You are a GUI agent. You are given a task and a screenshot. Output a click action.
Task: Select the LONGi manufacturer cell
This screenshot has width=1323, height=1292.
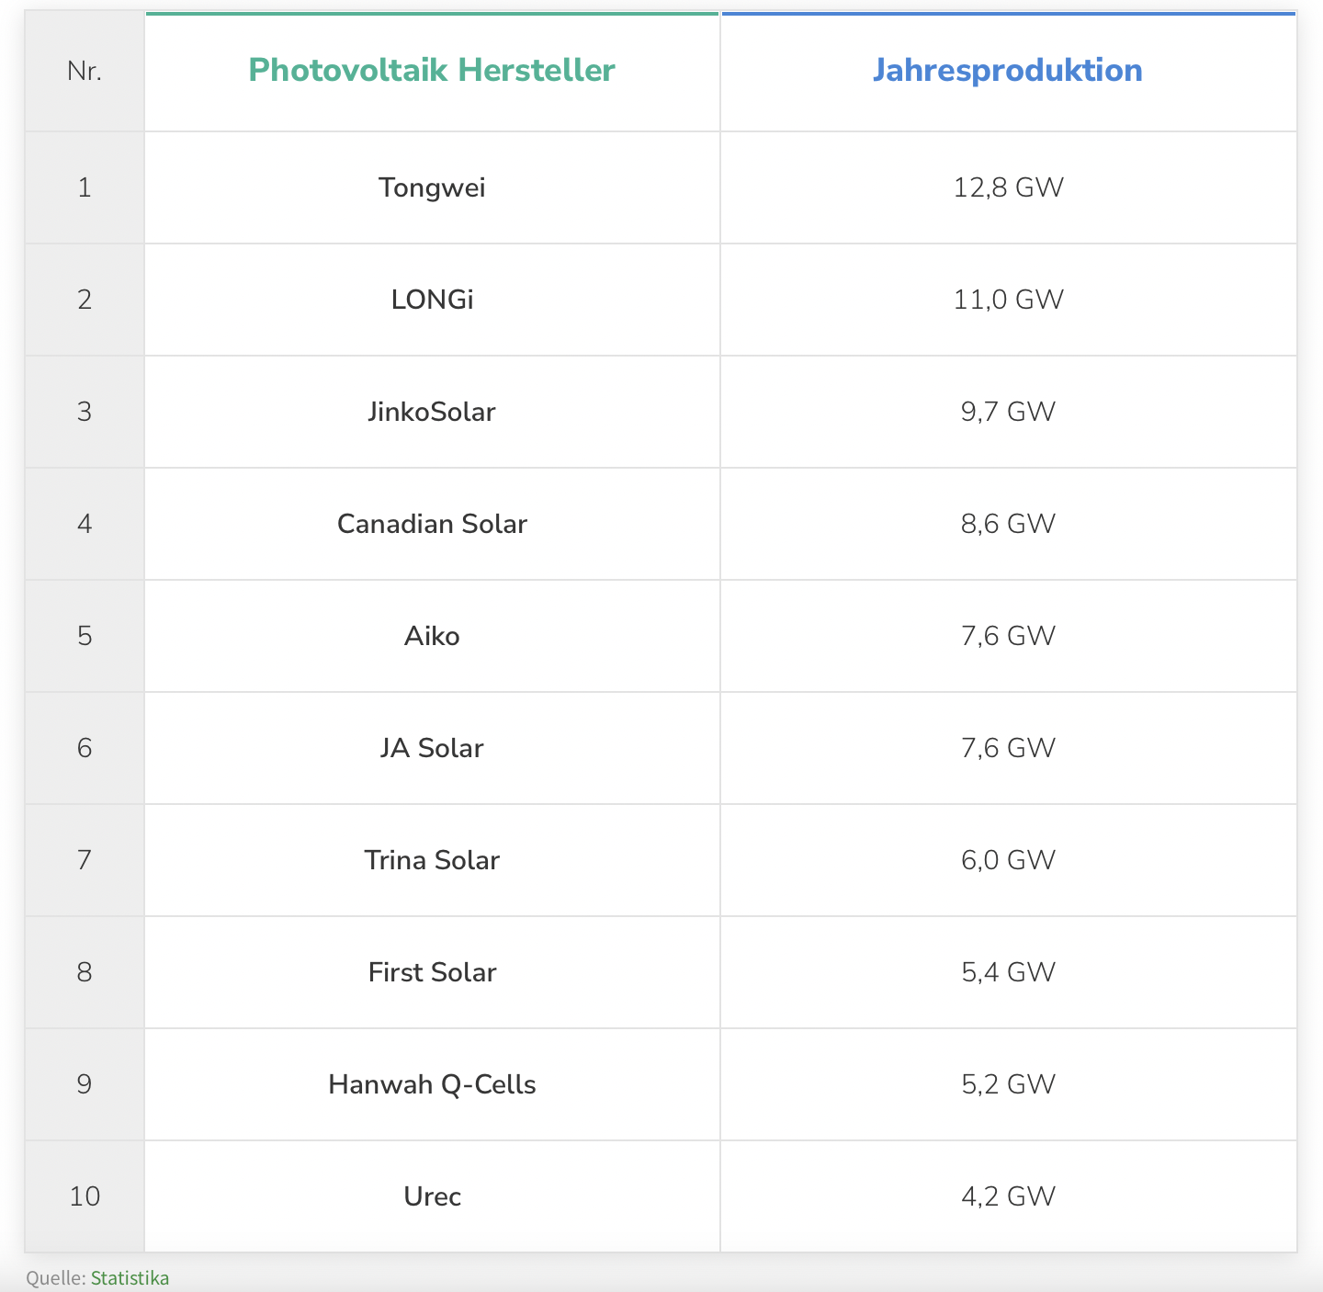(x=432, y=300)
